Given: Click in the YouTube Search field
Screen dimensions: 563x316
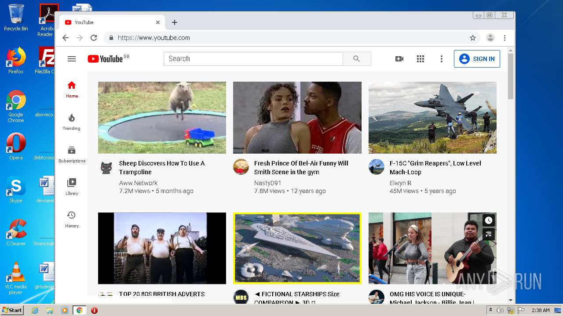Looking at the screenshot, I should click(253, 59).
